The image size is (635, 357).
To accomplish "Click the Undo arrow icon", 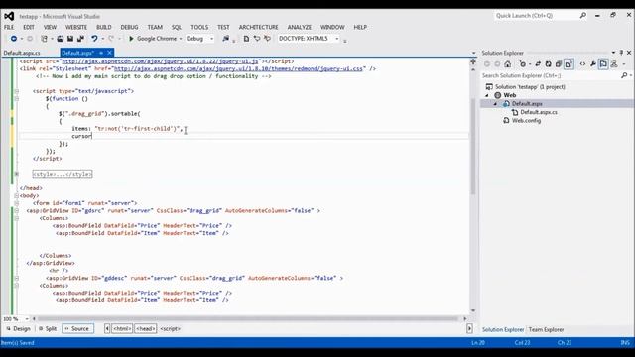I will click(94, 39).
